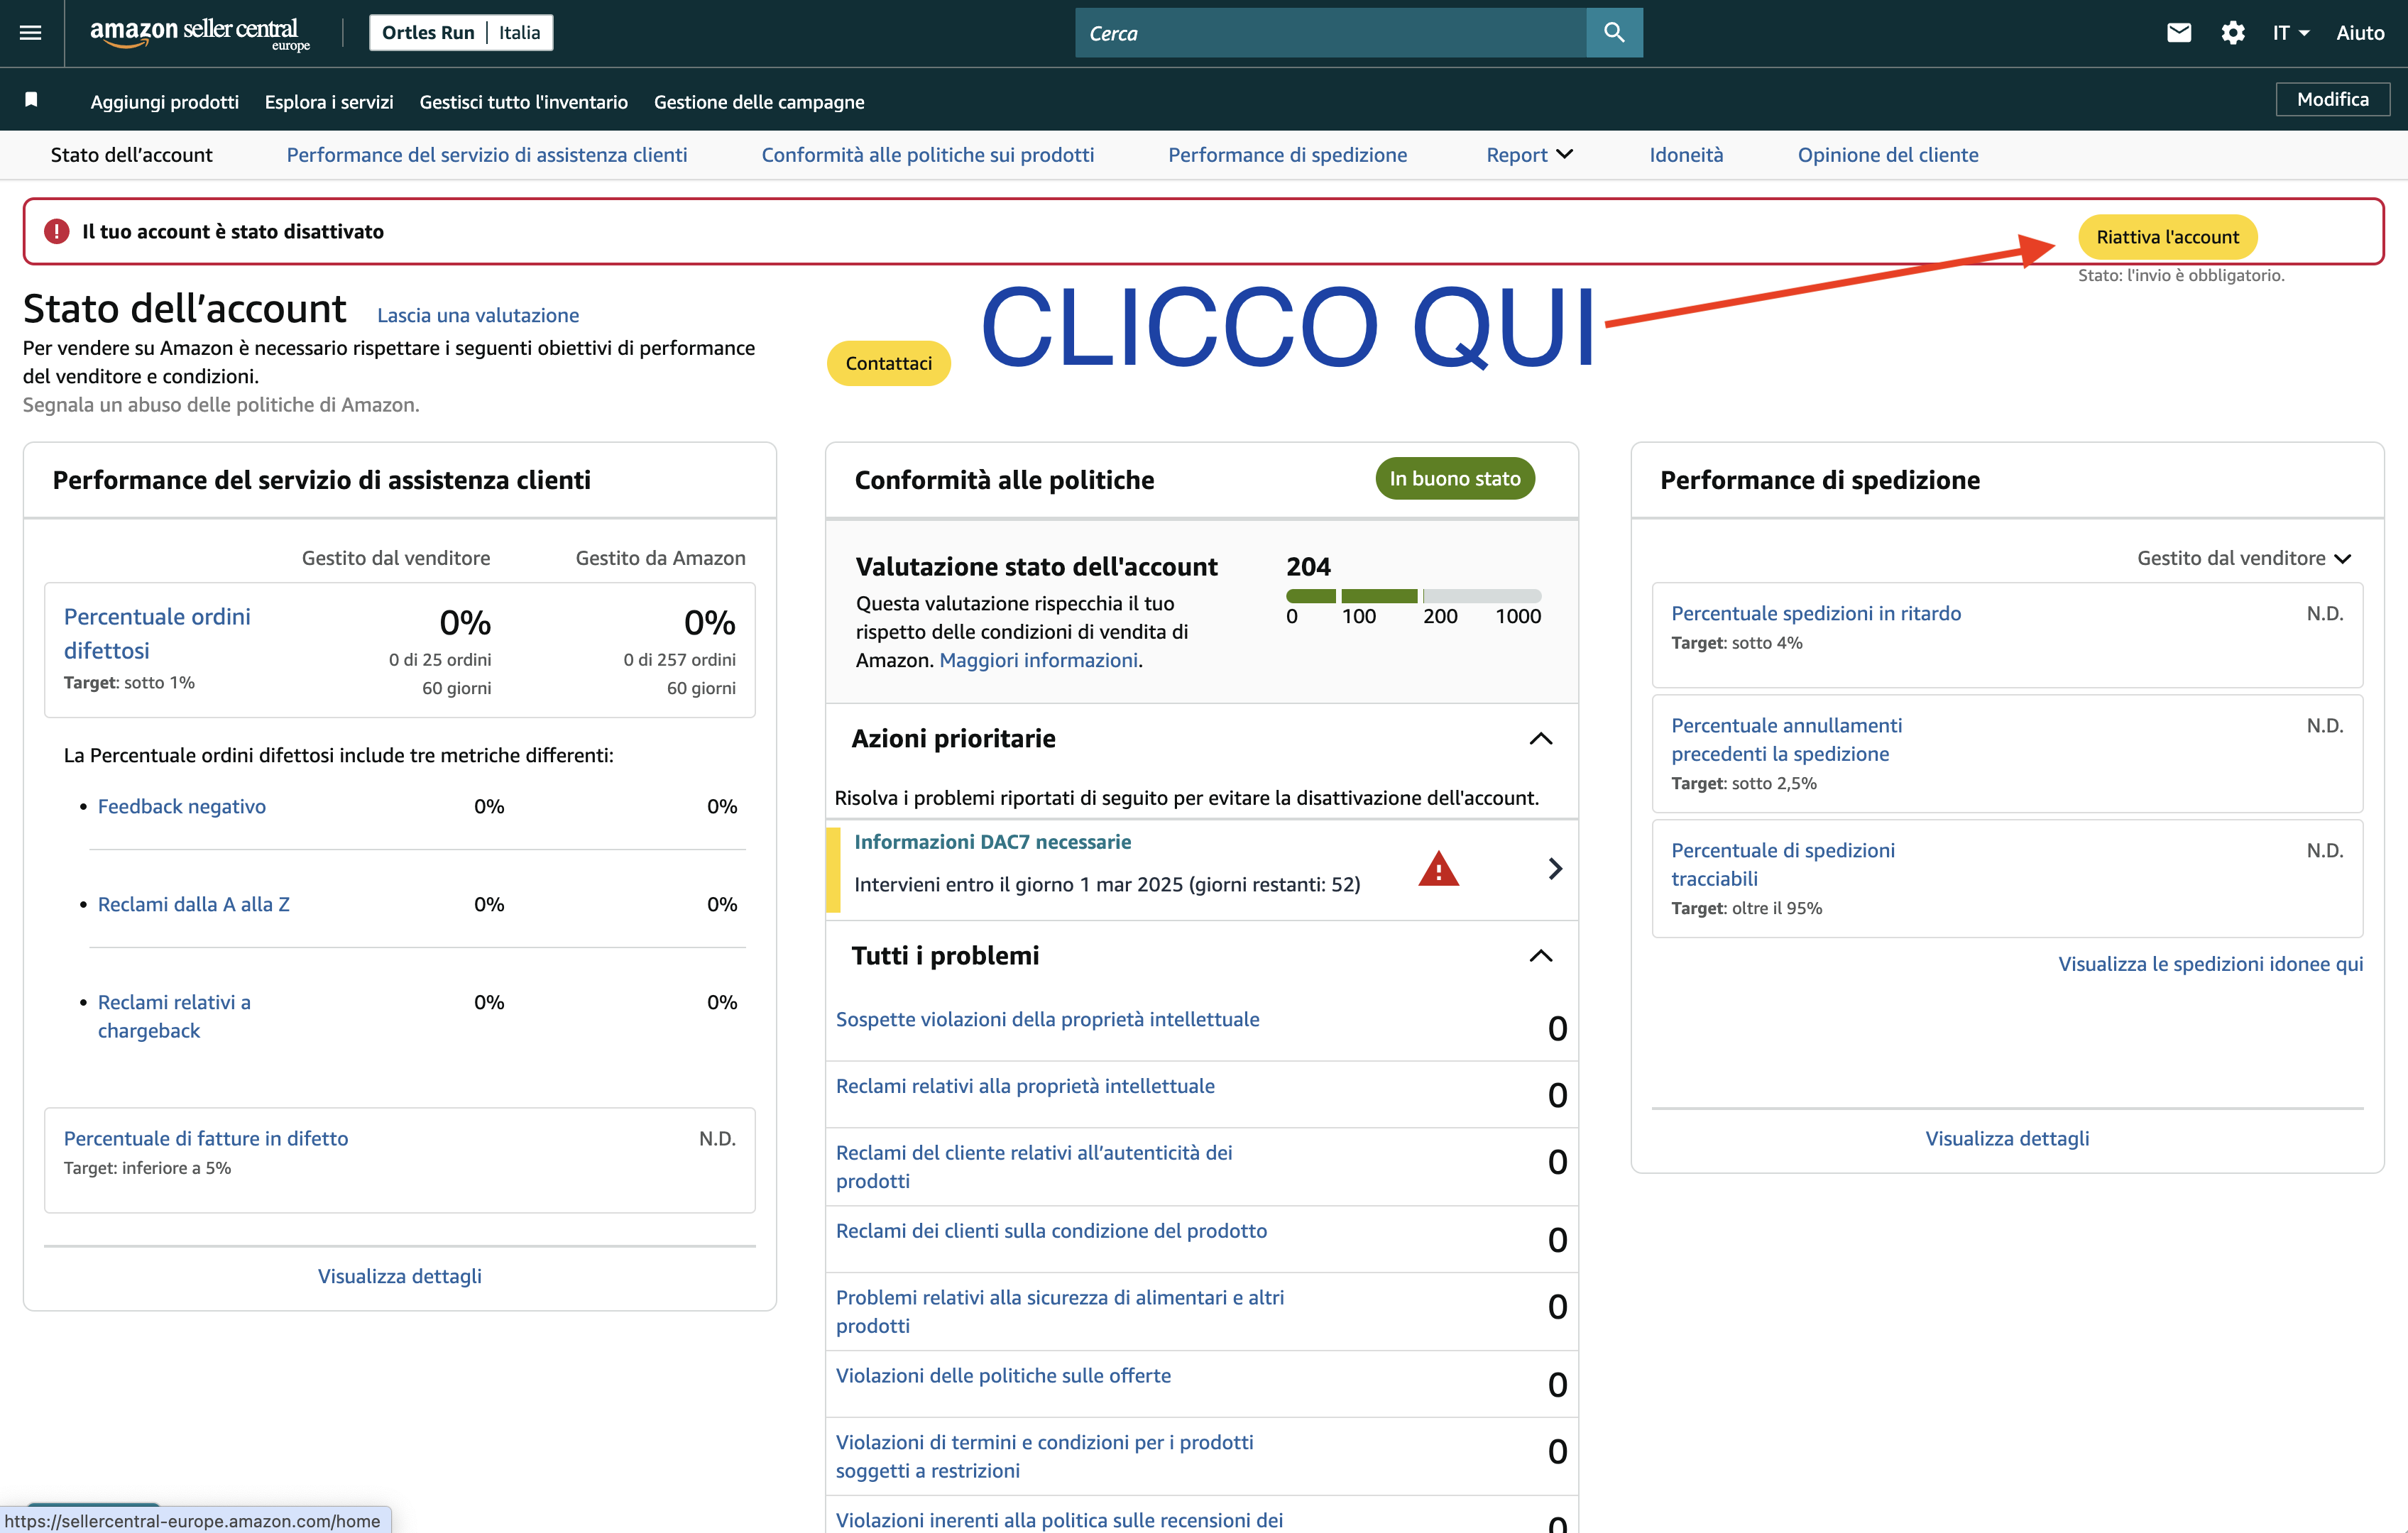The width and height of the screenshot is (2408, 1533).
Task: Click the red account deactivated alert icon
Action: [x=57, y=232]
